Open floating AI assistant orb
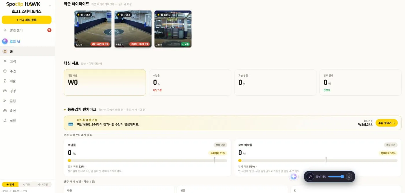Viewport: 405px width, 193px height. tap(294, 177)
